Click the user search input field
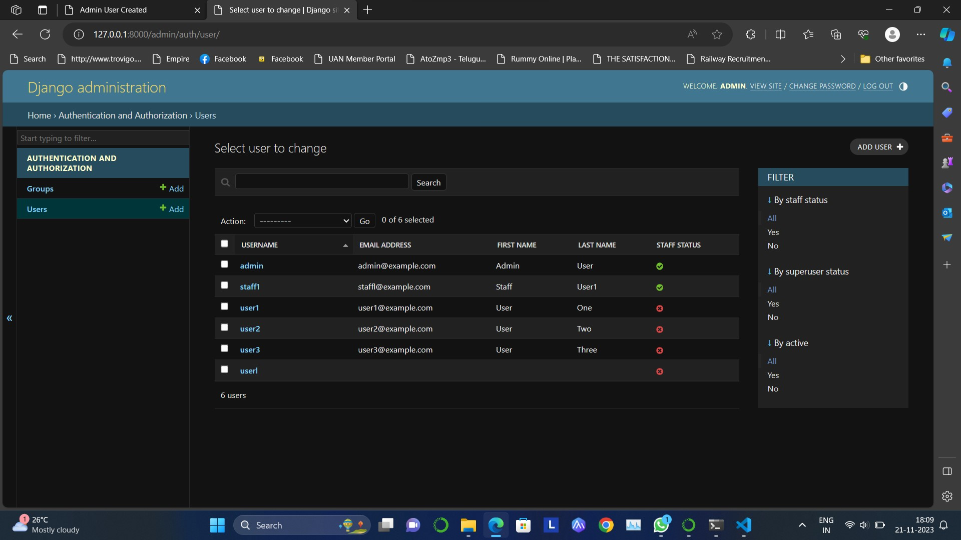The image size is (961, 540). [x=322, y=182]
